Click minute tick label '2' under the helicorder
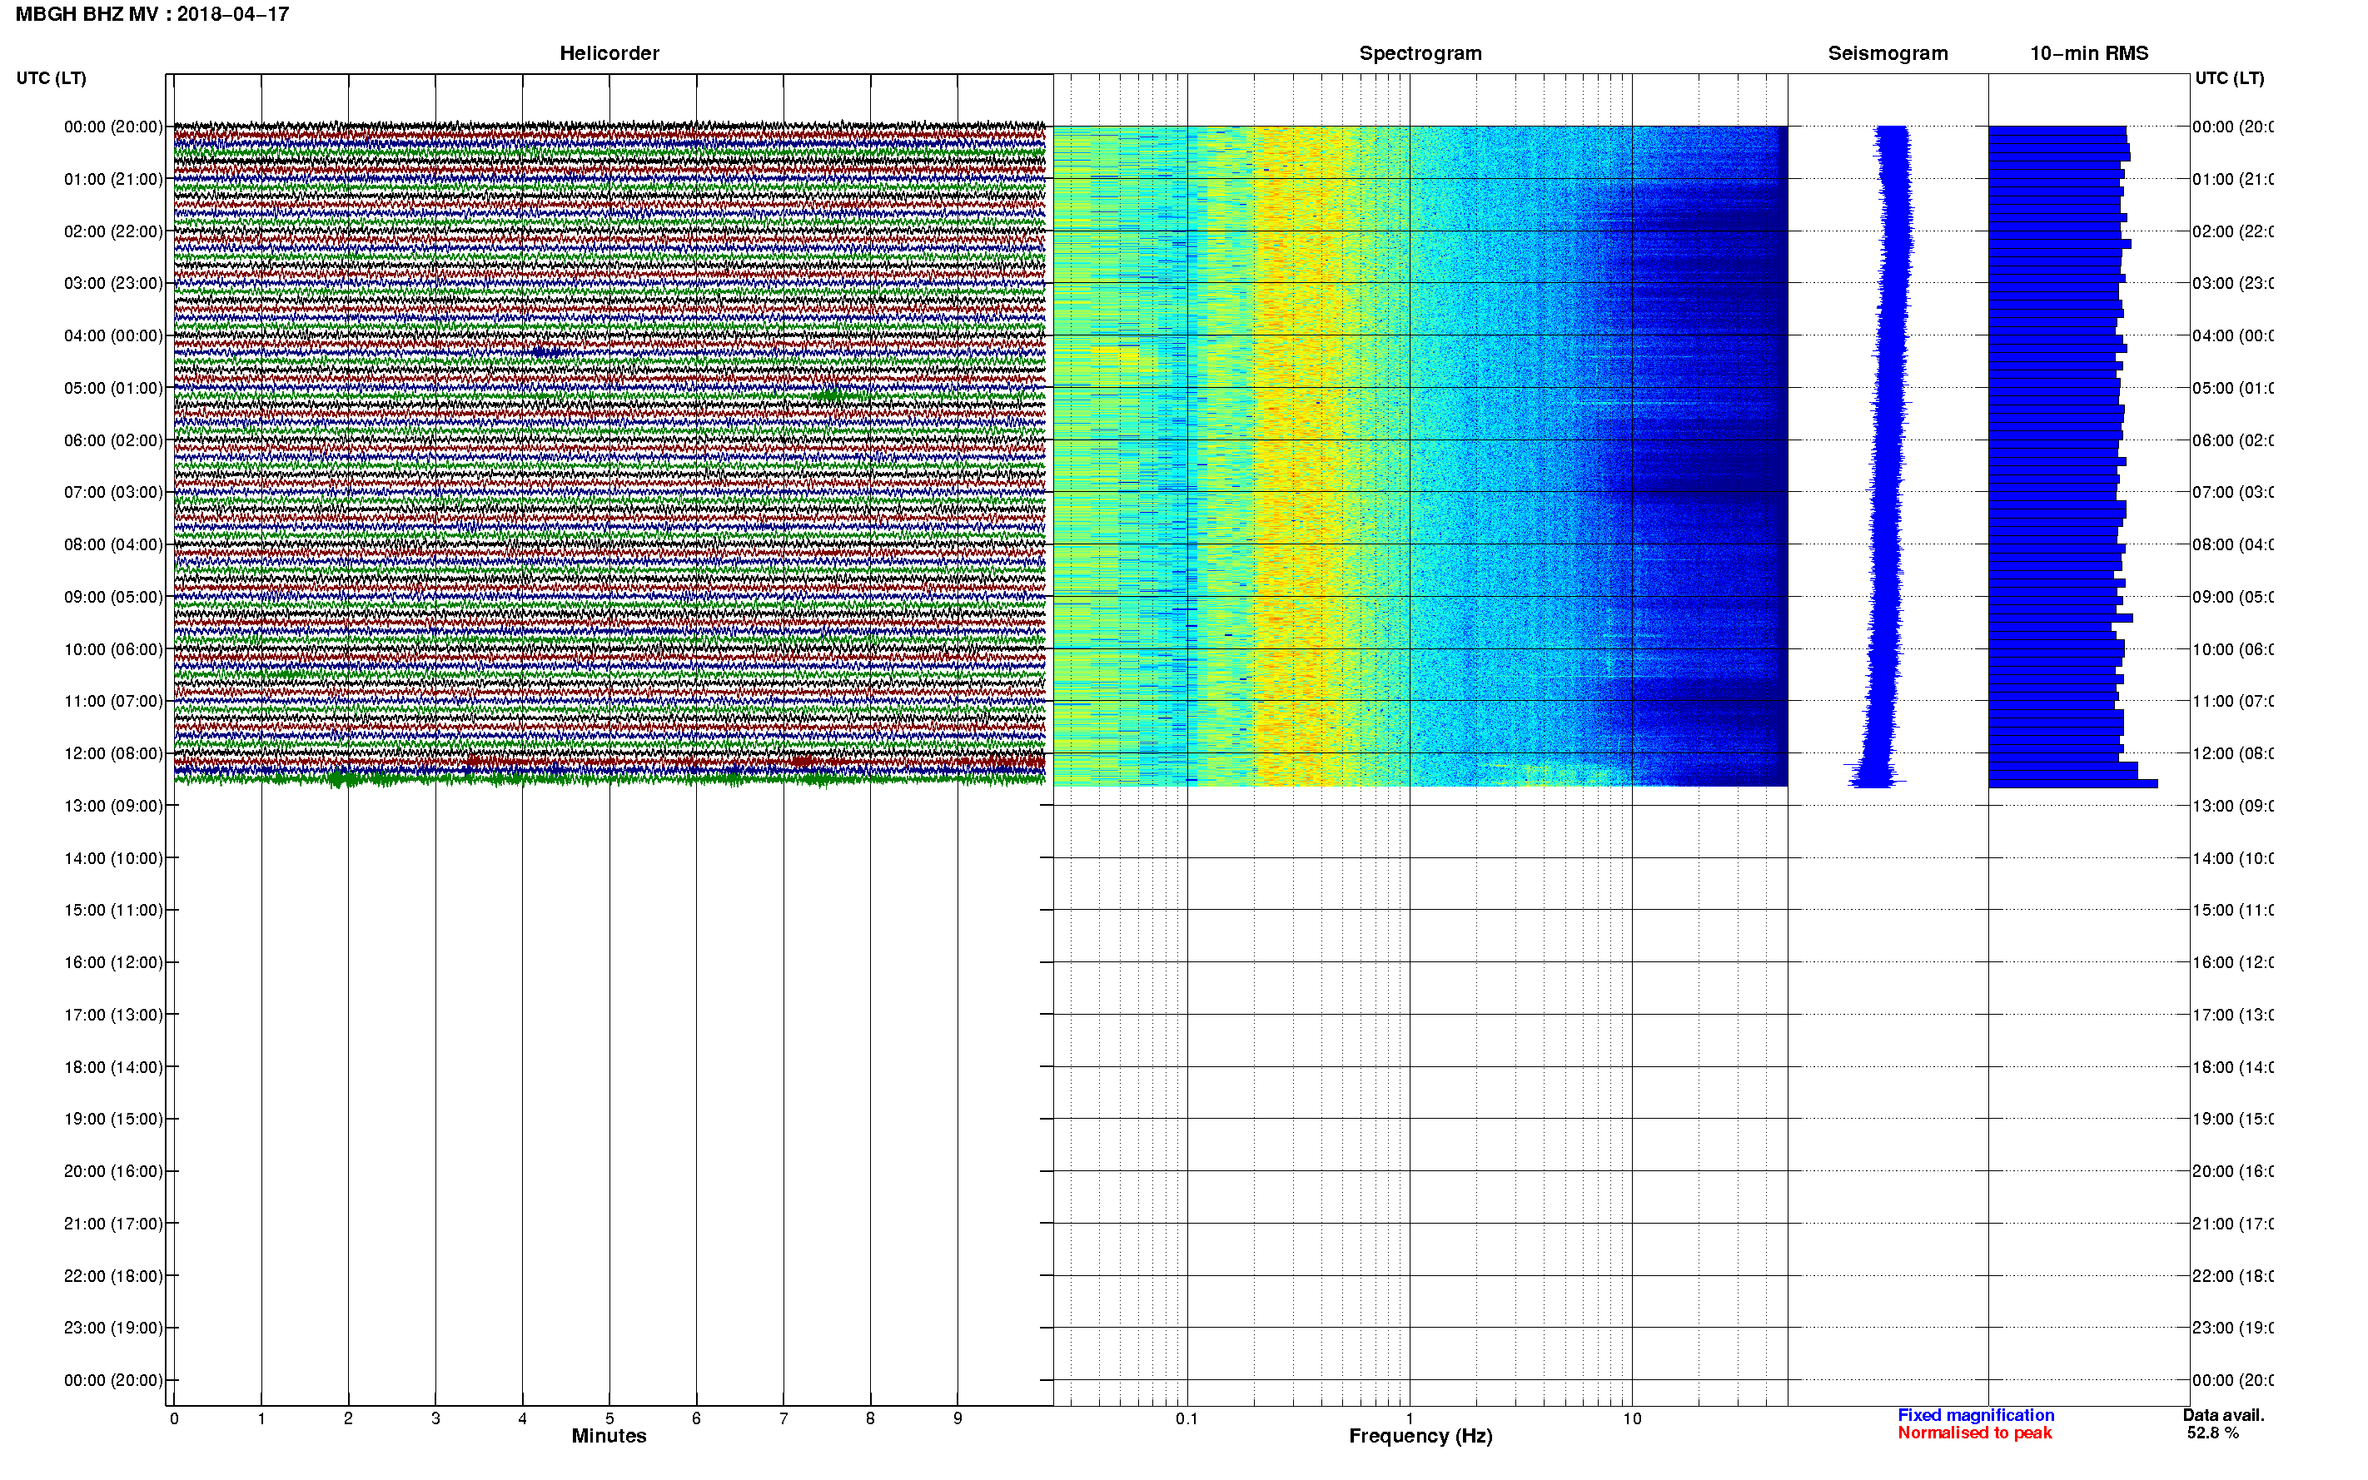The image size is (2368, 1480). [x=347, y=1418]
